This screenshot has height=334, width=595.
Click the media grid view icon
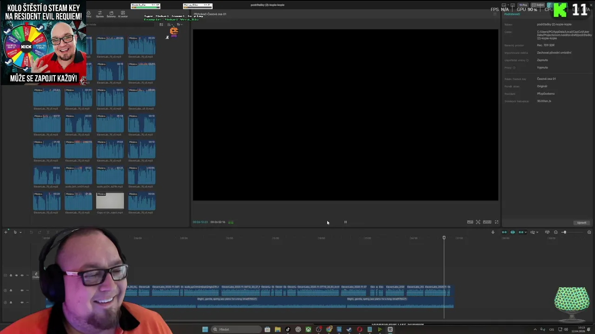(161, 24)
